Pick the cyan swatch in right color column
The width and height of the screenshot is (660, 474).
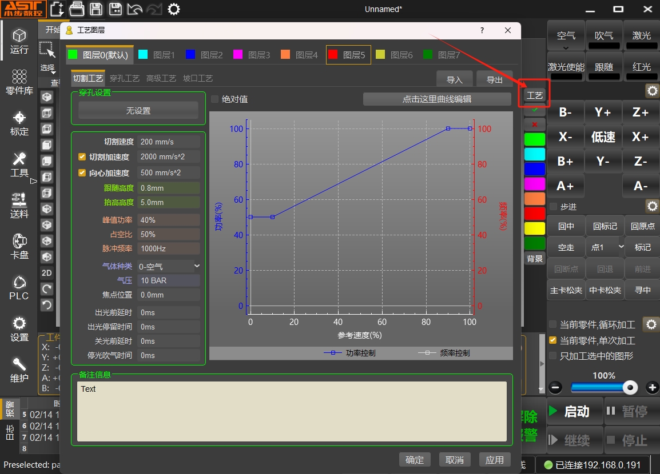coord(535,154)
